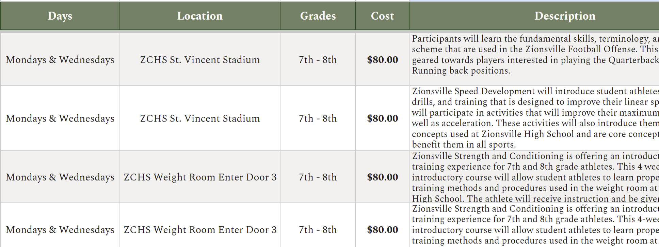The image size is (659, 247).
Task: Click second row $80.00 cost cell
Action: tap(382, 118)
